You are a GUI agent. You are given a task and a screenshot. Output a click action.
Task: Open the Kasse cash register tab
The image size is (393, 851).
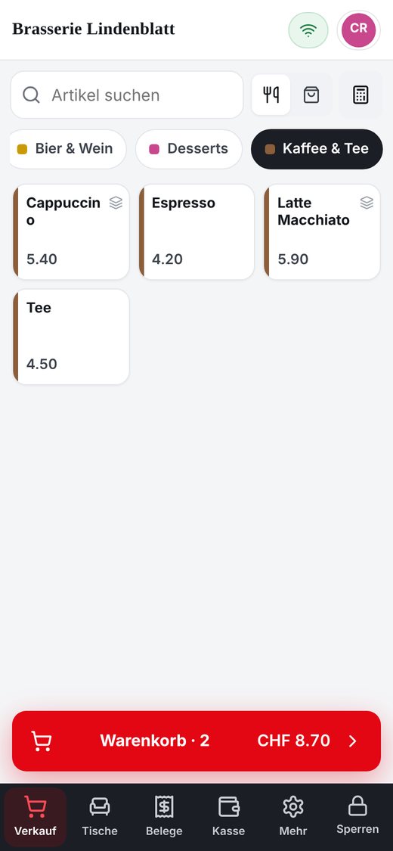(229, 816)
